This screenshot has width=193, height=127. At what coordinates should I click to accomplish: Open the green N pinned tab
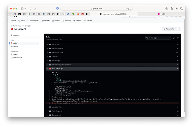[73, 14]
